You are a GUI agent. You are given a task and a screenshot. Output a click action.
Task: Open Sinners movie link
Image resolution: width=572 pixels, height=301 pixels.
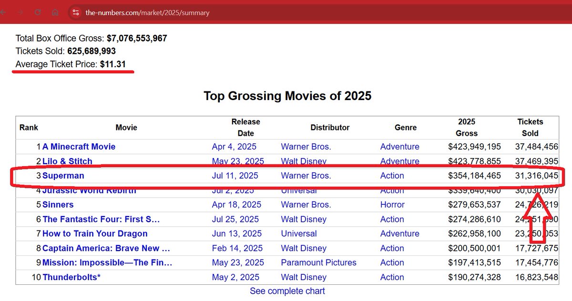coord(58,205)
